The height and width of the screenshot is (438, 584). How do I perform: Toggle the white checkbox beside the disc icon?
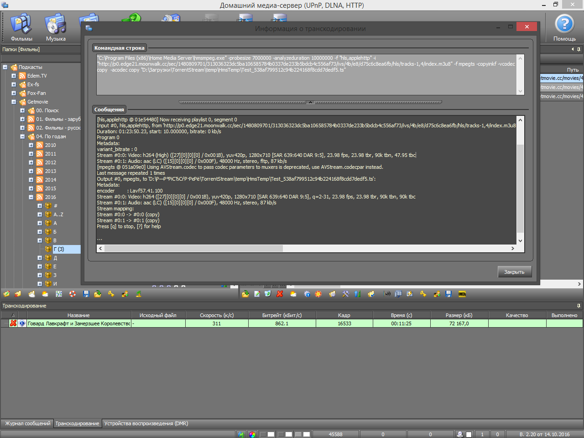pos(469,434)
